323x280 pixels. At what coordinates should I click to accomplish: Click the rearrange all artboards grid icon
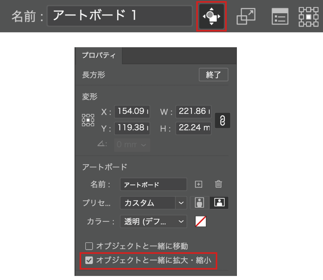(x=309, y=17)
